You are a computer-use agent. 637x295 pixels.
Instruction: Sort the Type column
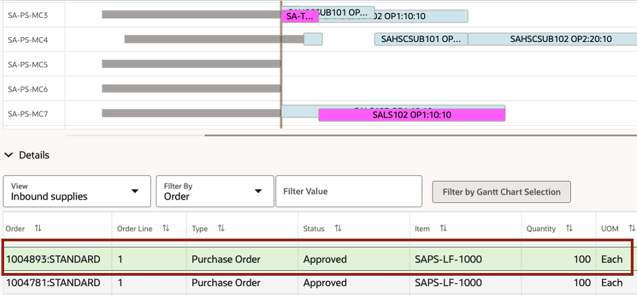tap(221, 228)
